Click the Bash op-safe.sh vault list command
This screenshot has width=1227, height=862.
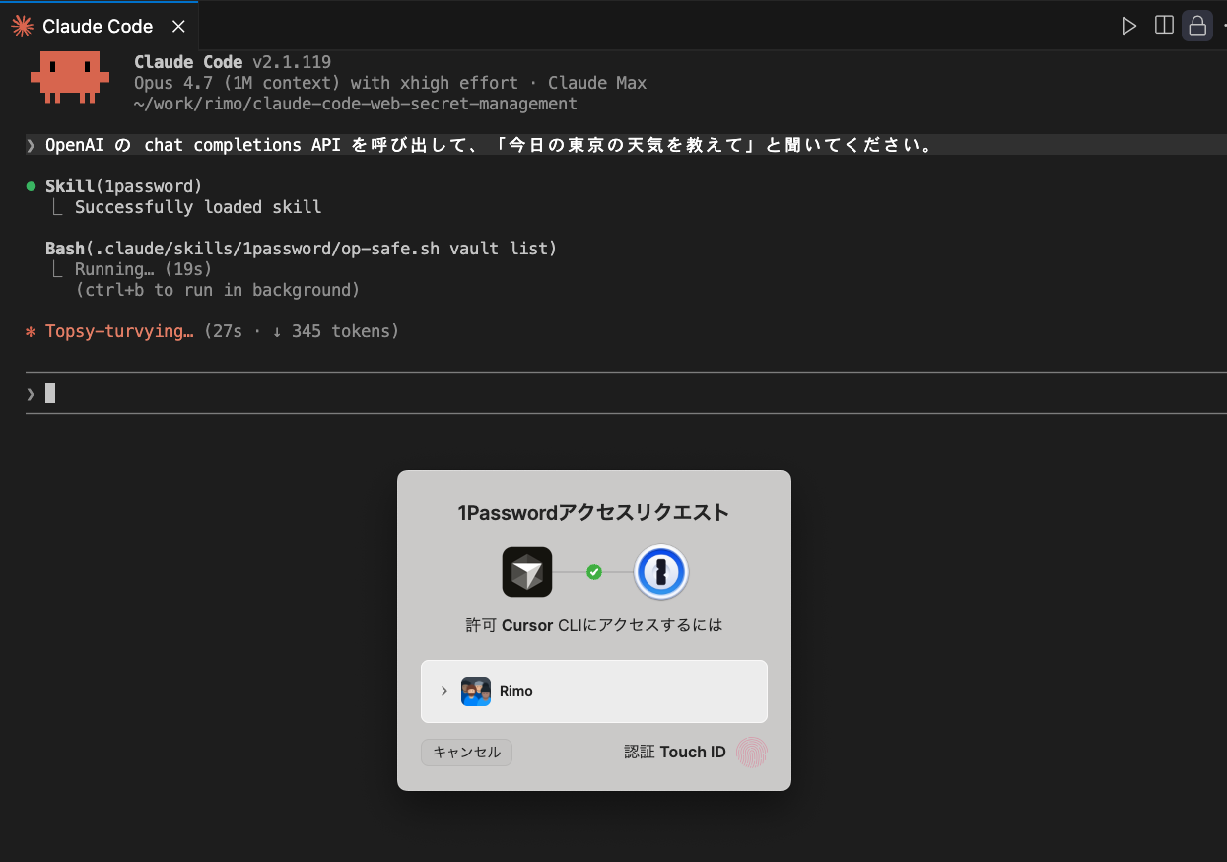[302, 249]
